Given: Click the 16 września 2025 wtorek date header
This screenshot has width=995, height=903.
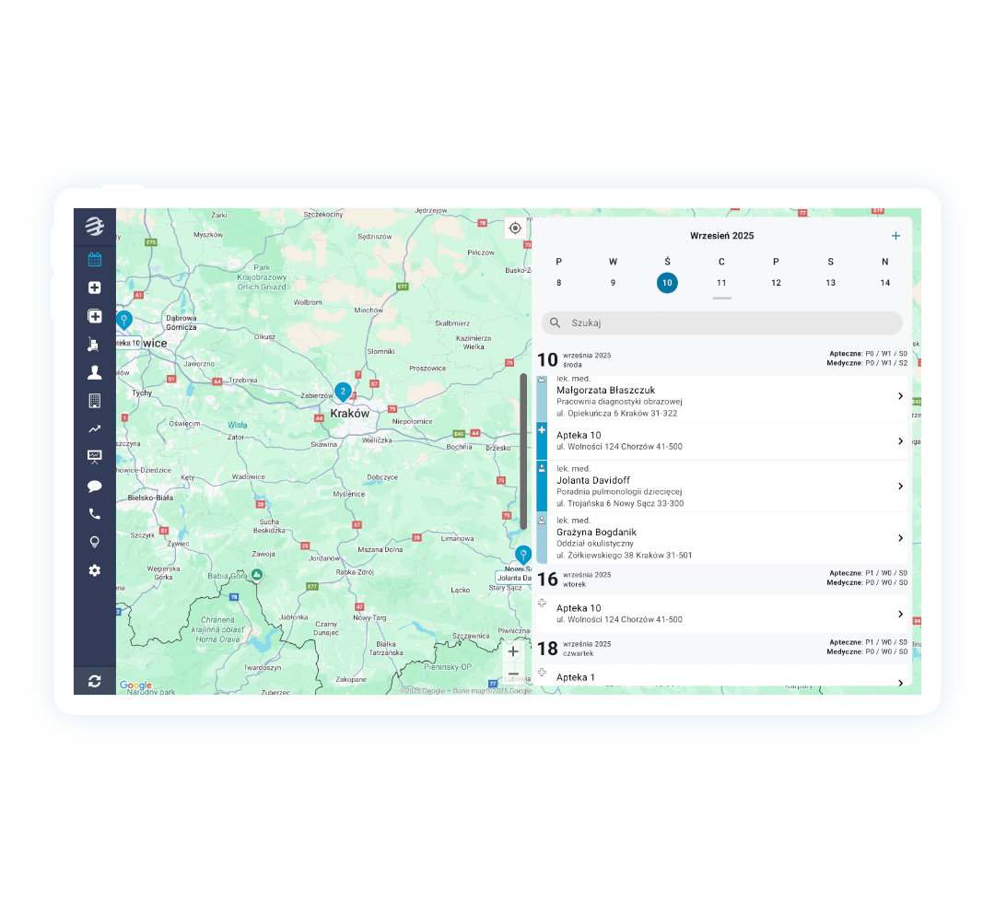Looking at the screenshot, I should [x=574, y=580].
